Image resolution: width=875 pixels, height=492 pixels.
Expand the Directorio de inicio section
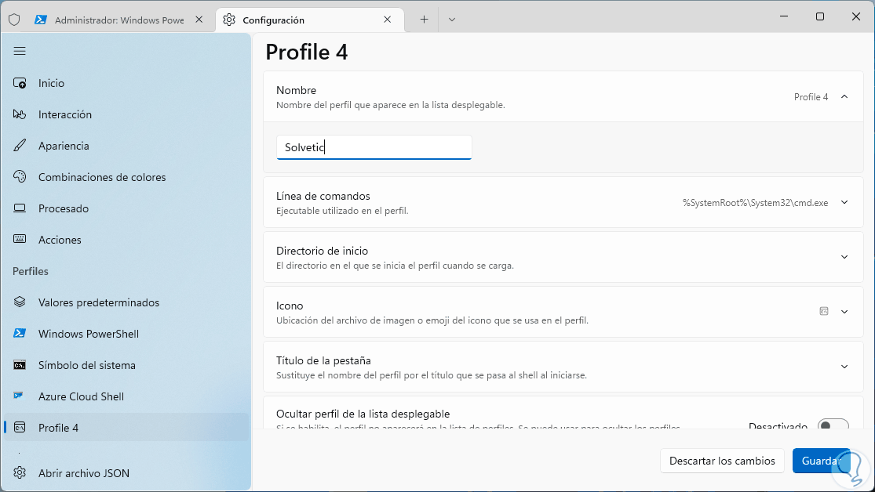pos(844,257)
